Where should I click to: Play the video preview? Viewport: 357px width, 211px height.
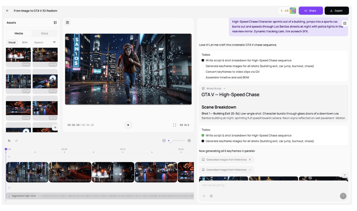(x=128, y=125)
